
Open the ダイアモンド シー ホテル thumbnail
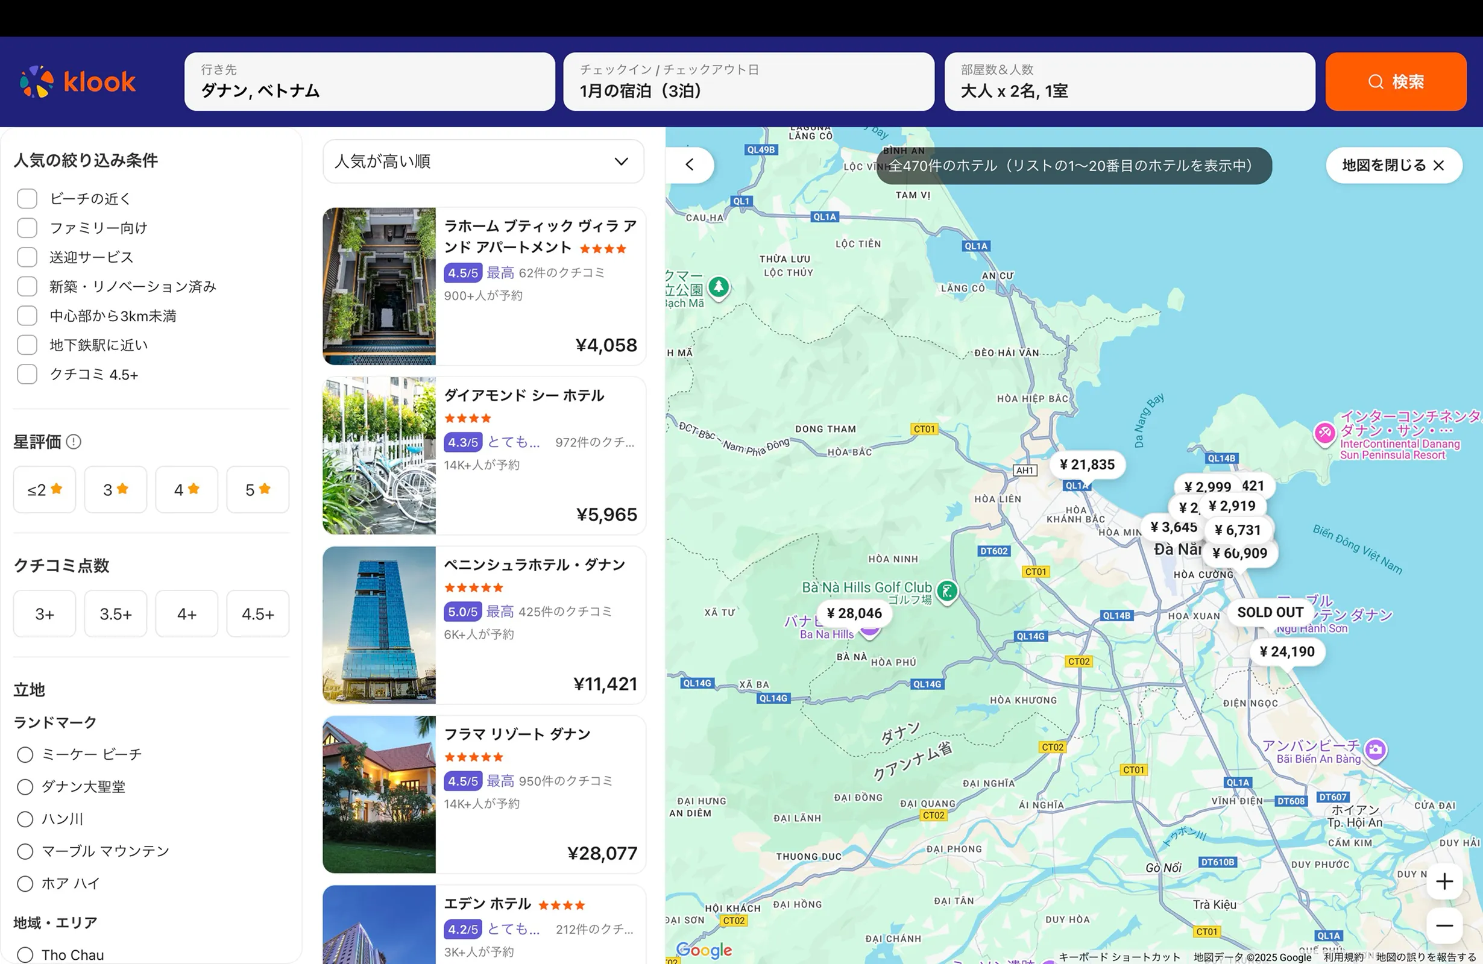379,456
